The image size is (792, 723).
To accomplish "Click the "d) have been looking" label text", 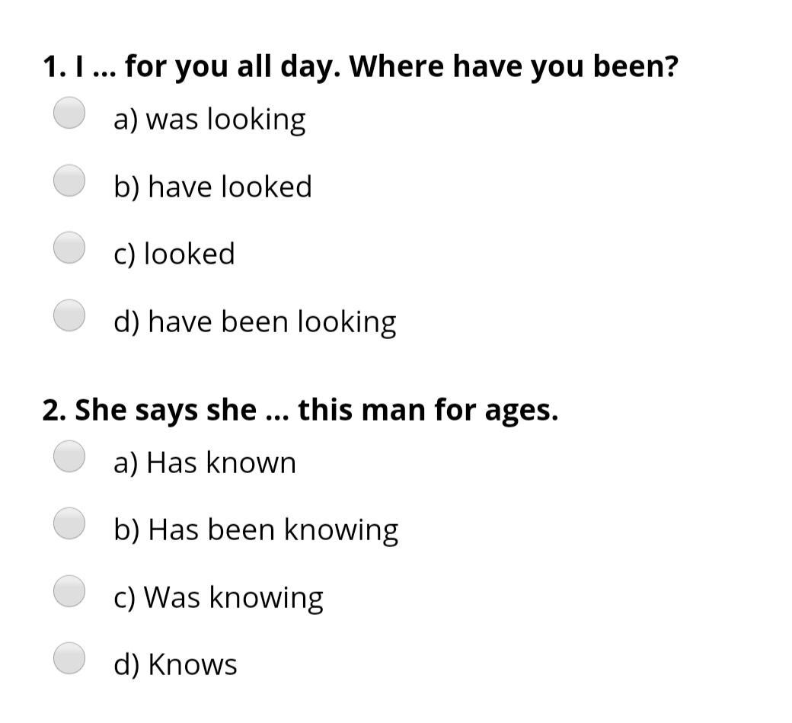I will [x=254, y=322].
